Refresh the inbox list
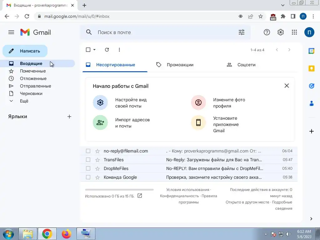The height and width of the screenshot is (240, 320). tap(107, 50)
